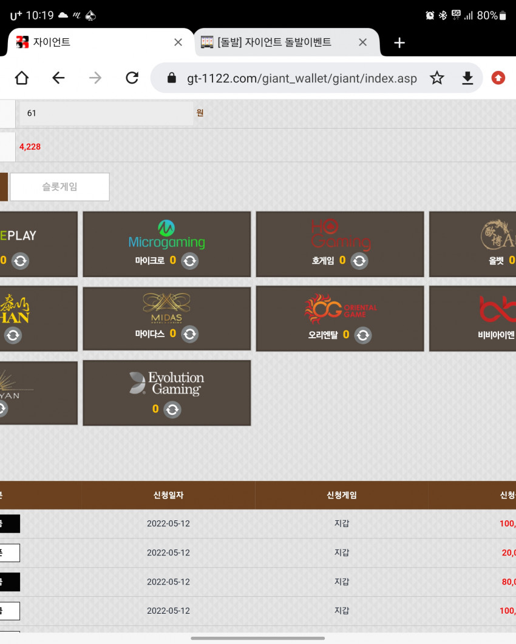
Task: Refresh the EPLAY card balance
Action: [20, 261]
